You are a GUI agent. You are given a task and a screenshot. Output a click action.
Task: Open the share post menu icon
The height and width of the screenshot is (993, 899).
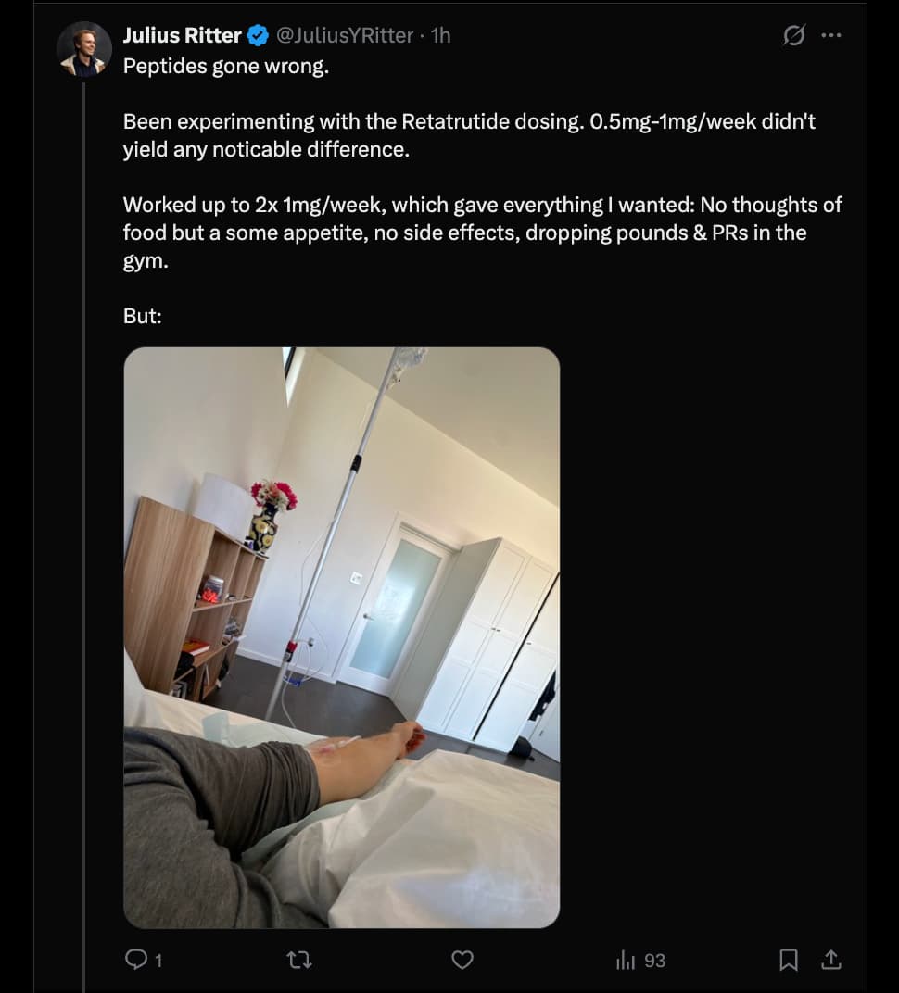coord(831,960)
